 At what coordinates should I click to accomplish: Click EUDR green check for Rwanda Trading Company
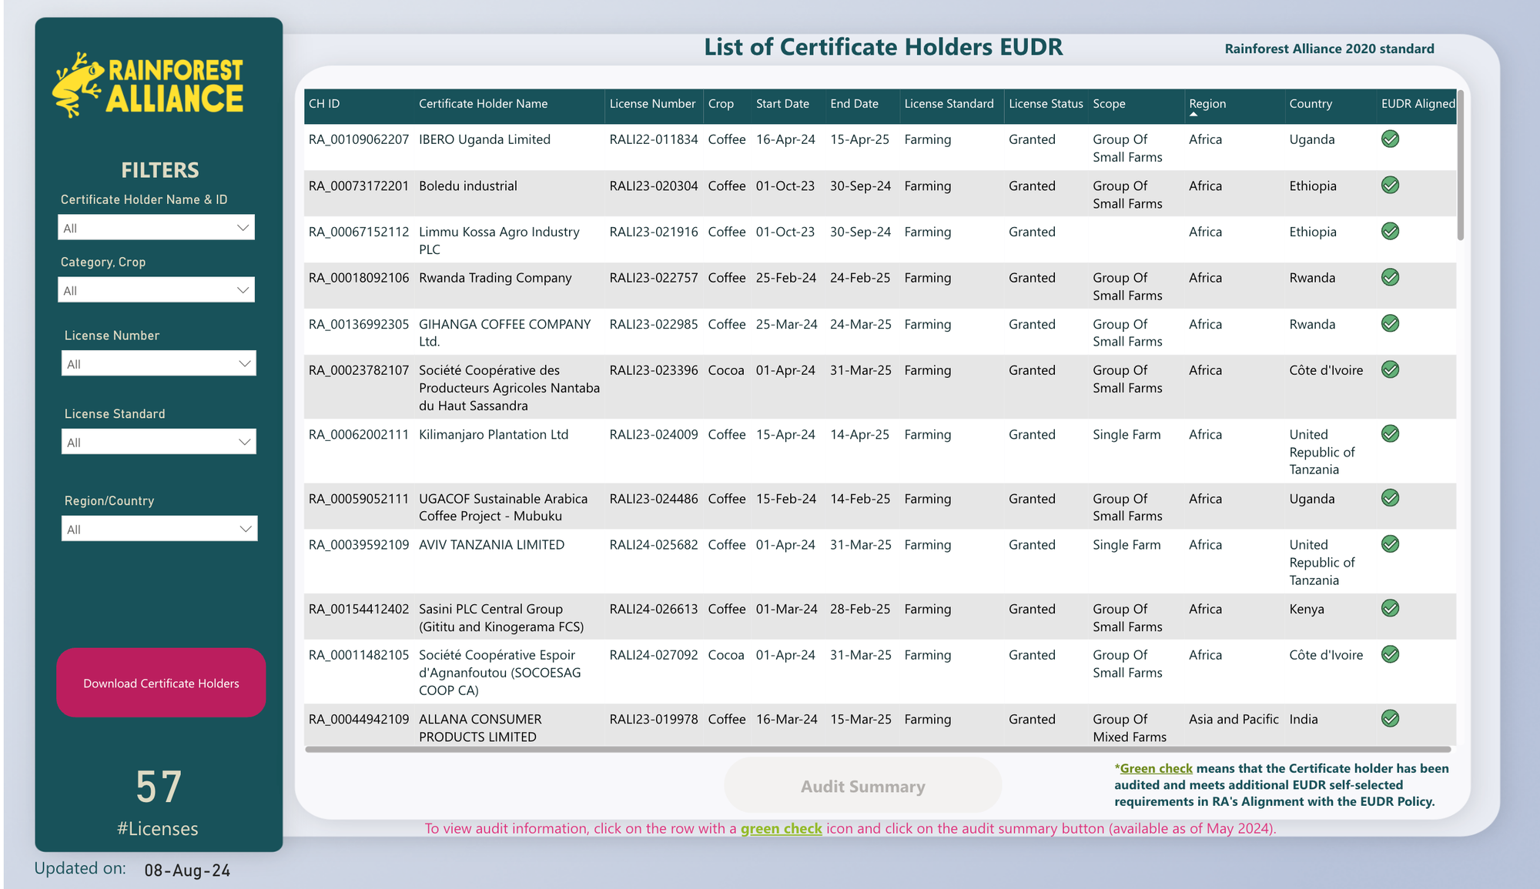click(x=1390, y=278)
